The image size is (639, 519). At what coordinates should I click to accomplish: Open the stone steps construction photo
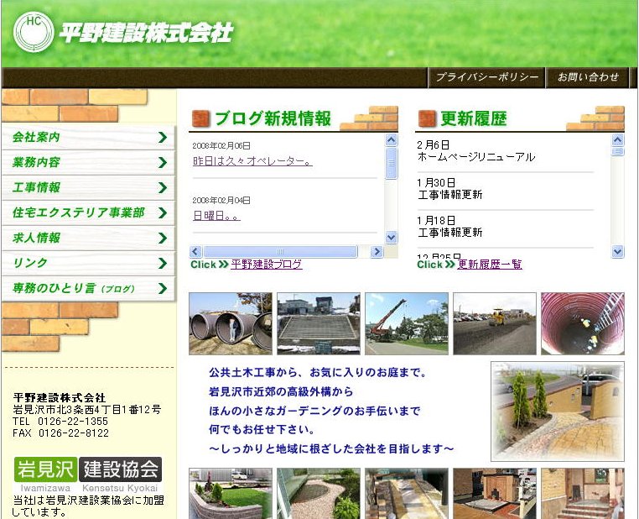click(319, 323)
